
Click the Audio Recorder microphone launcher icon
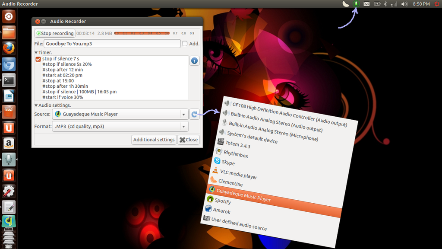tap(9, 160)
